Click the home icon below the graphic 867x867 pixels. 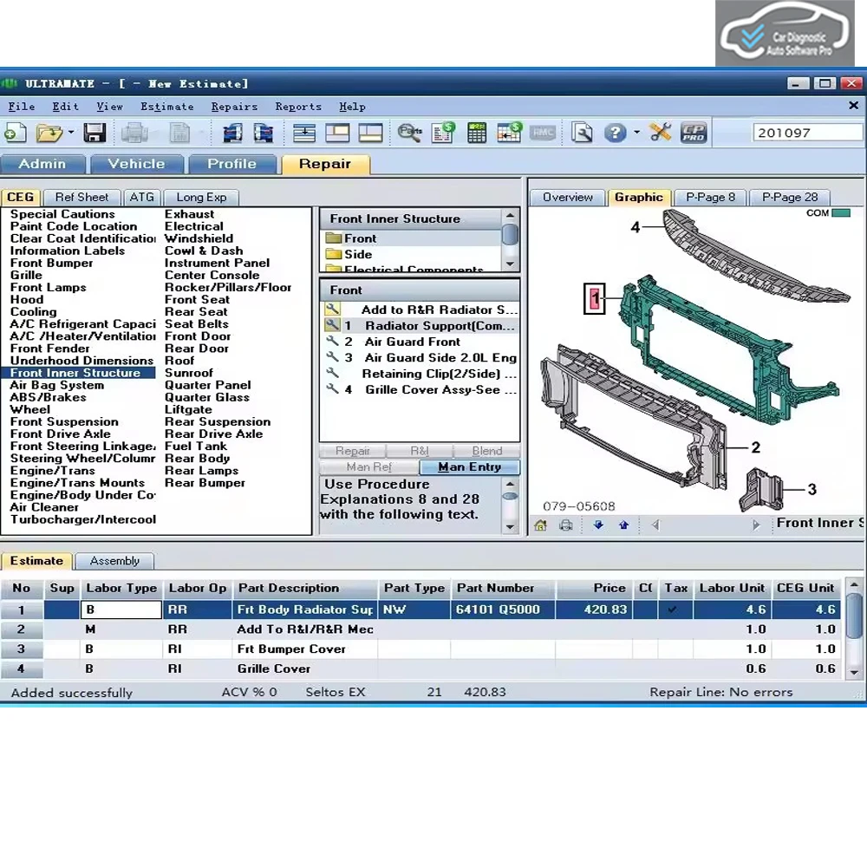pyautogui.click(x=540, y=525)
